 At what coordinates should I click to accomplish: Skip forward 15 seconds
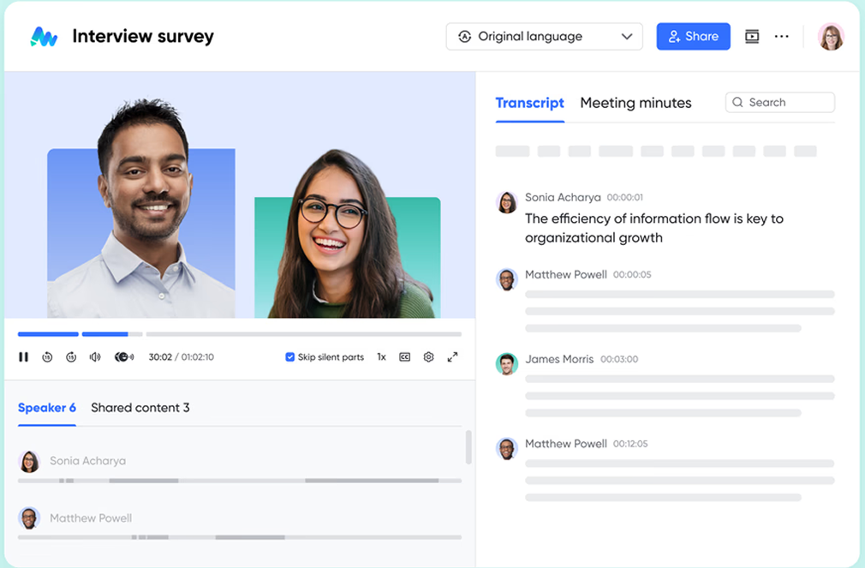tap(71, 357)
